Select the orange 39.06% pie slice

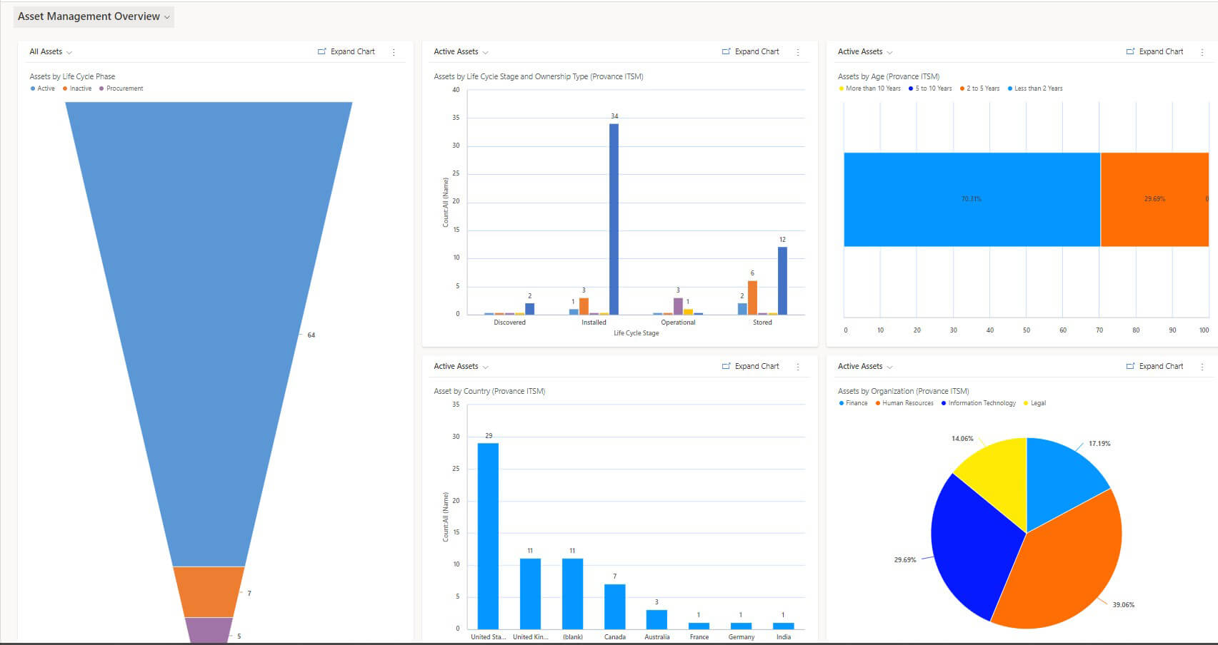point(1064,564)
